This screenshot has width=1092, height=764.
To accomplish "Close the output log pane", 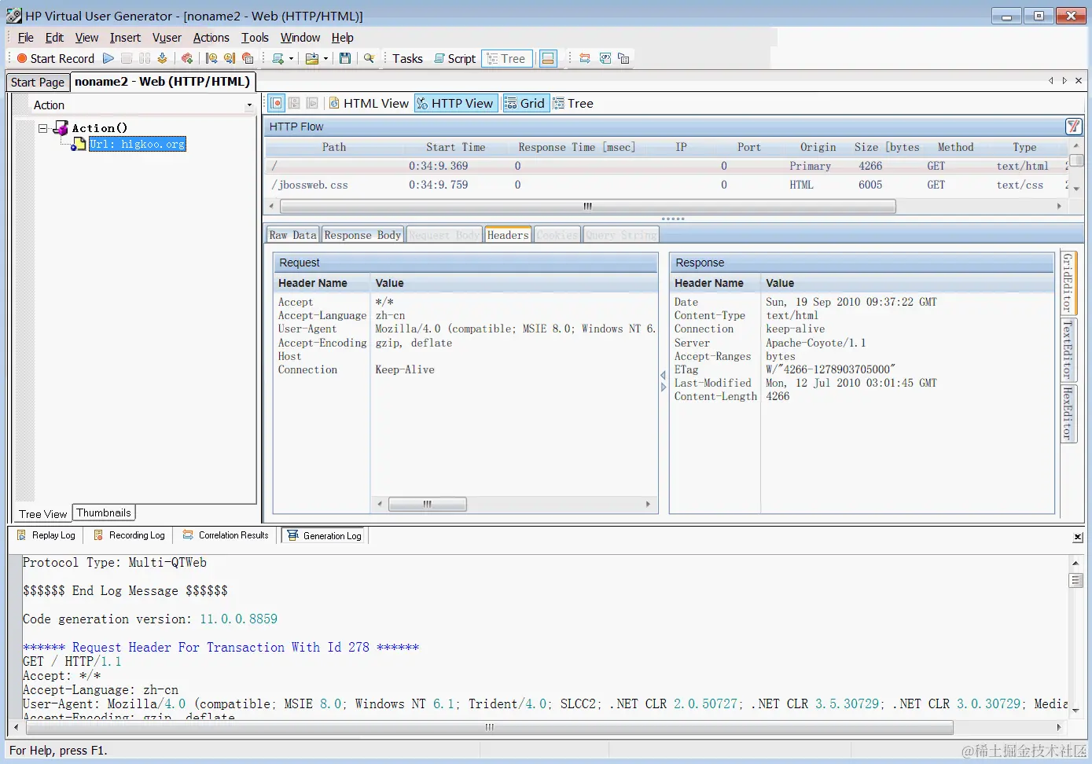I will 1078,537.
